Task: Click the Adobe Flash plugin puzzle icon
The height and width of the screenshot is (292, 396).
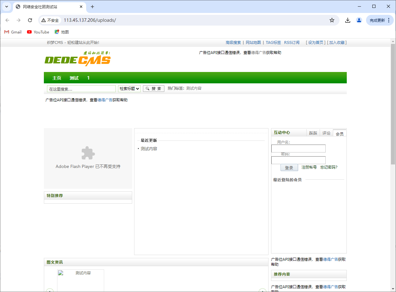Action: (x=88, y=153)
